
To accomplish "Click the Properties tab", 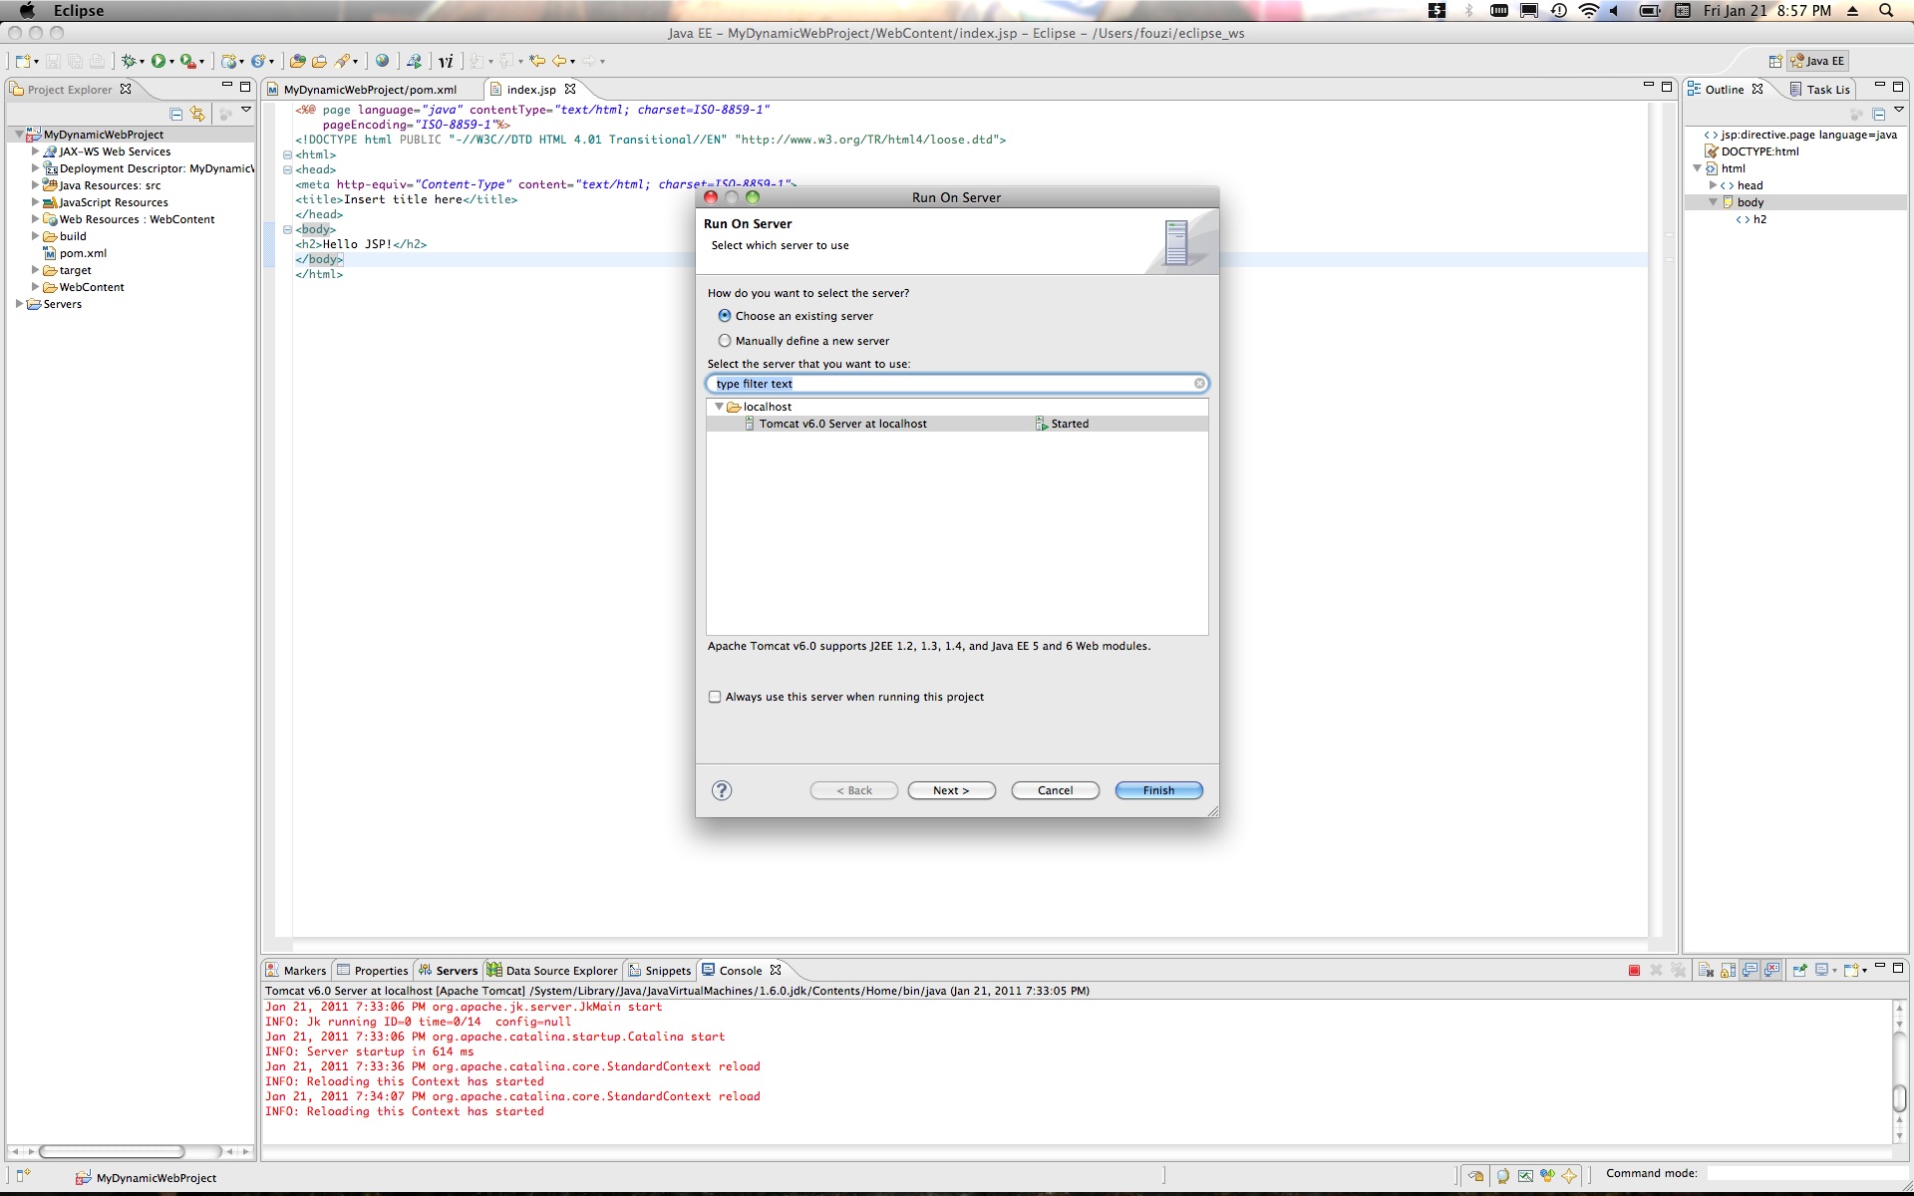I will (373, 971).
